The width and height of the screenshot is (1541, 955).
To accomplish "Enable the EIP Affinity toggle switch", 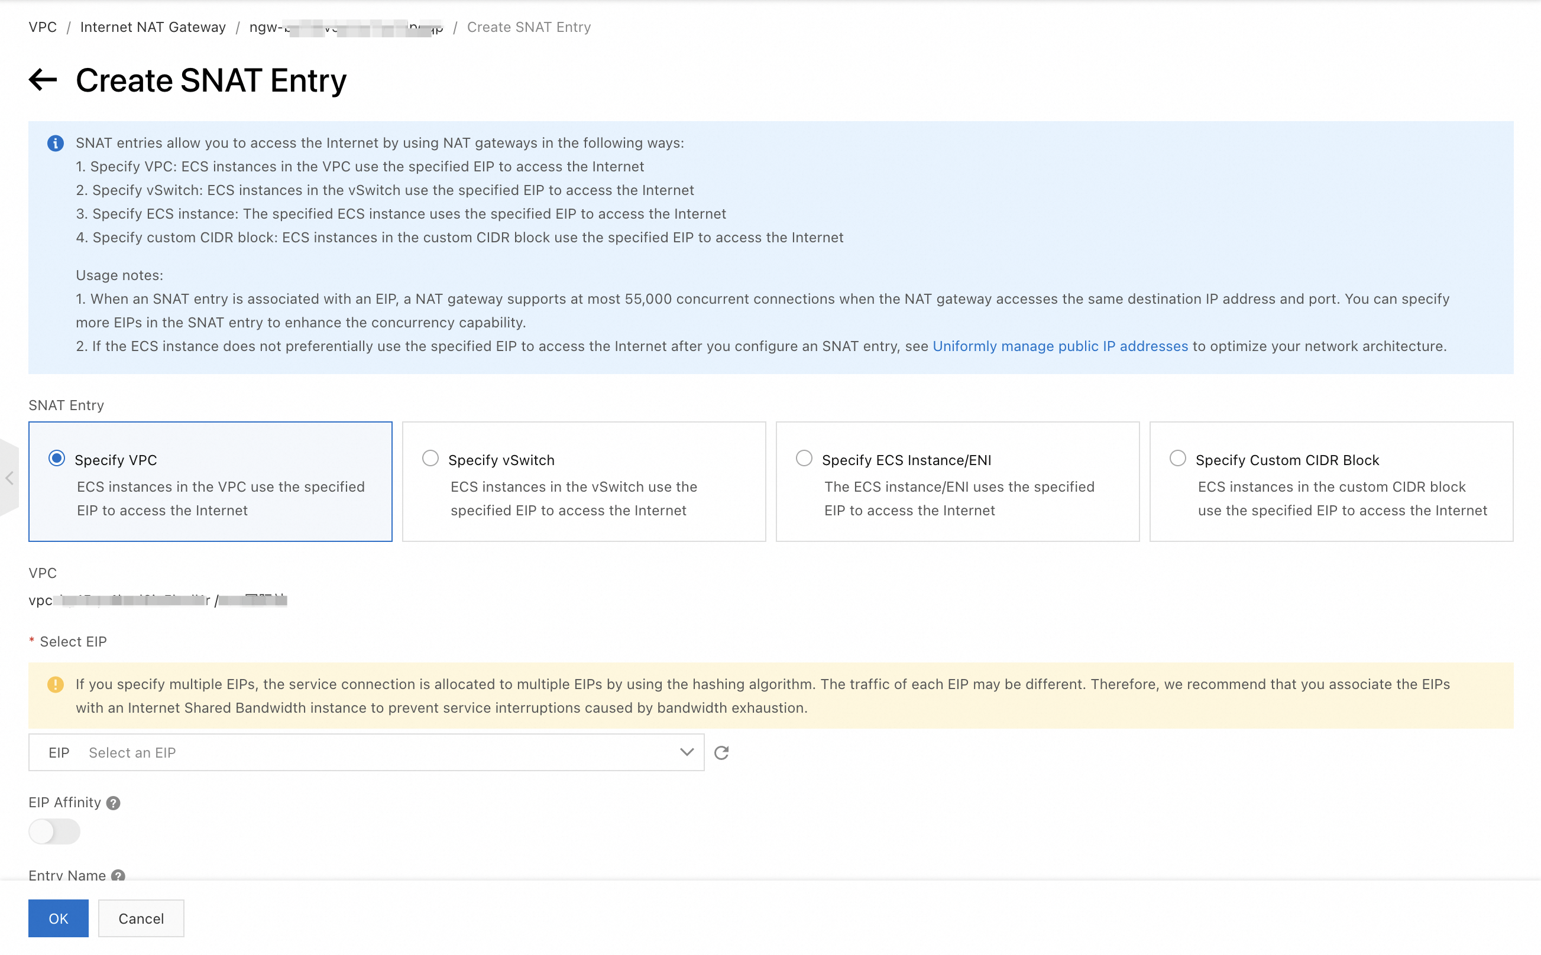I will (x=54, y=831).
